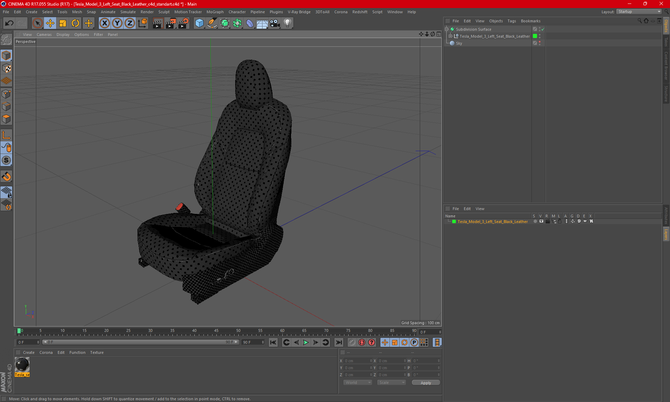Open the Spline Pen tool
Image resolution: width=670 pixels, height=402 pixels.
pyautogui.click(x=212, y=23)
